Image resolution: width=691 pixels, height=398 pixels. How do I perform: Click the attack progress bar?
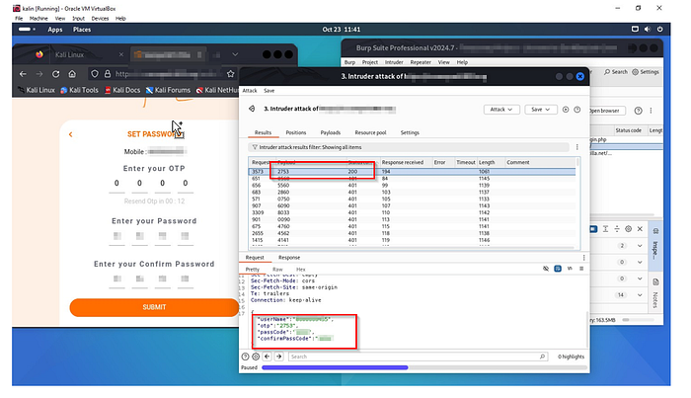click(424, 367)
